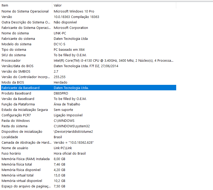Viewport: 213px width, 190px height.
Task: Select the Outra Descrição do Sistema row
Action: point(88,22)
